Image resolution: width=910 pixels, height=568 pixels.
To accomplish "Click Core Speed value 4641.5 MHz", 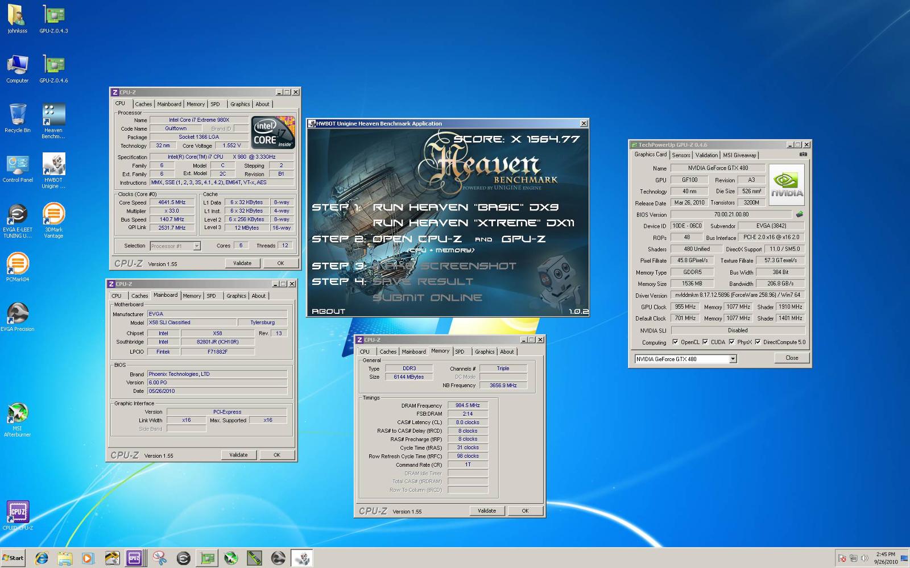I will point(172,202).
